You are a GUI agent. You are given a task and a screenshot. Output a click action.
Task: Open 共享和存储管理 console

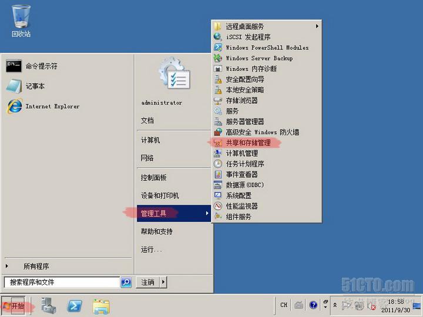[x=267, y=143]
